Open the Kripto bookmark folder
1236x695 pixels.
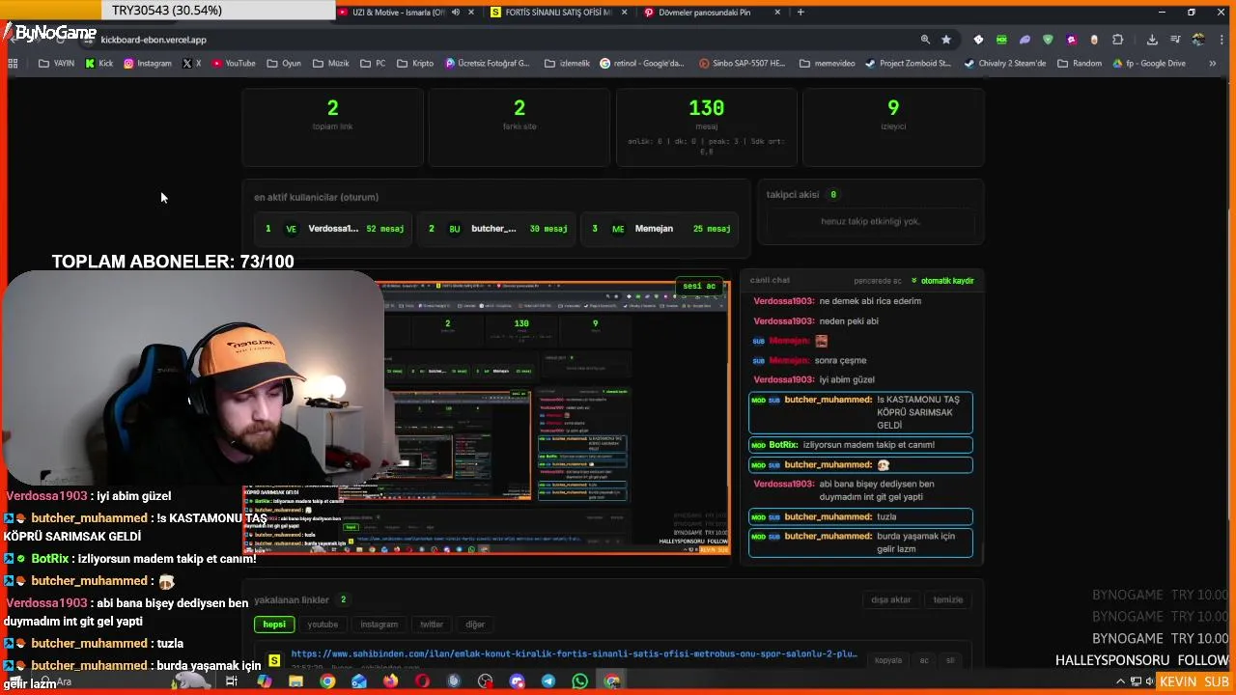tap(415, 64)
